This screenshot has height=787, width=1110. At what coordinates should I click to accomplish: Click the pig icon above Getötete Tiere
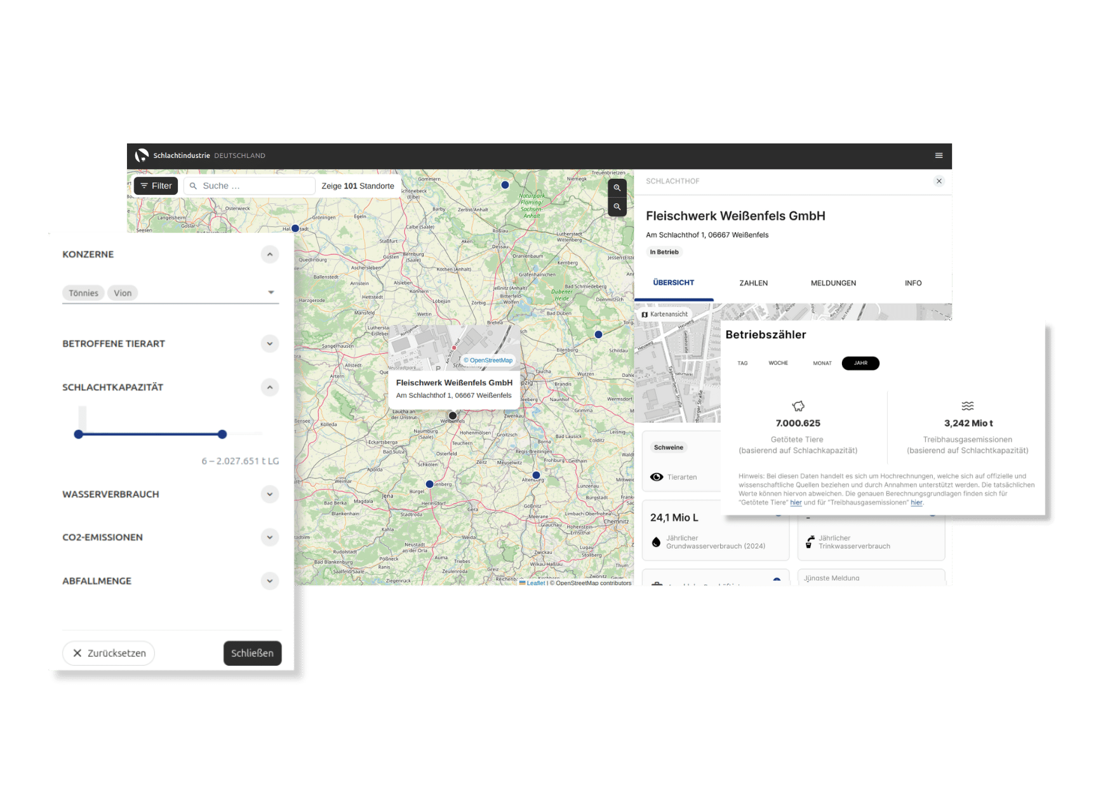[x=798, y=406]
